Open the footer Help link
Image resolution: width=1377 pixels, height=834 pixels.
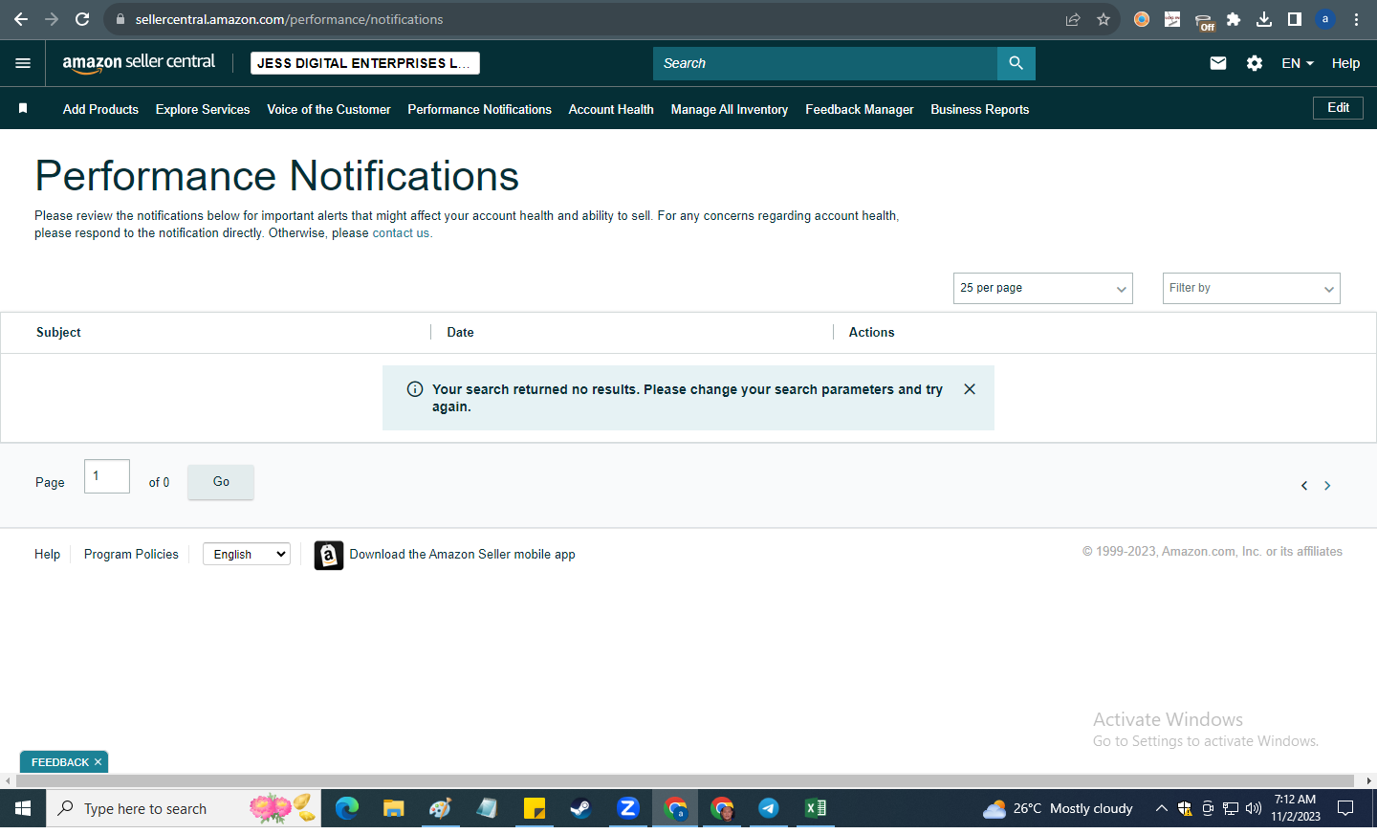coord(47,555)
